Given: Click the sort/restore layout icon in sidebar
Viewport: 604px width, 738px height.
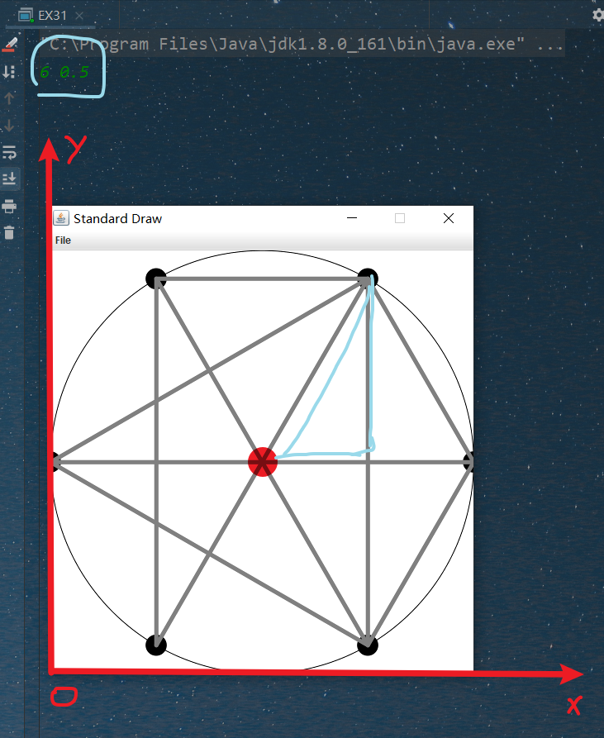Looking at the screenshot, I should click(9, 72).
